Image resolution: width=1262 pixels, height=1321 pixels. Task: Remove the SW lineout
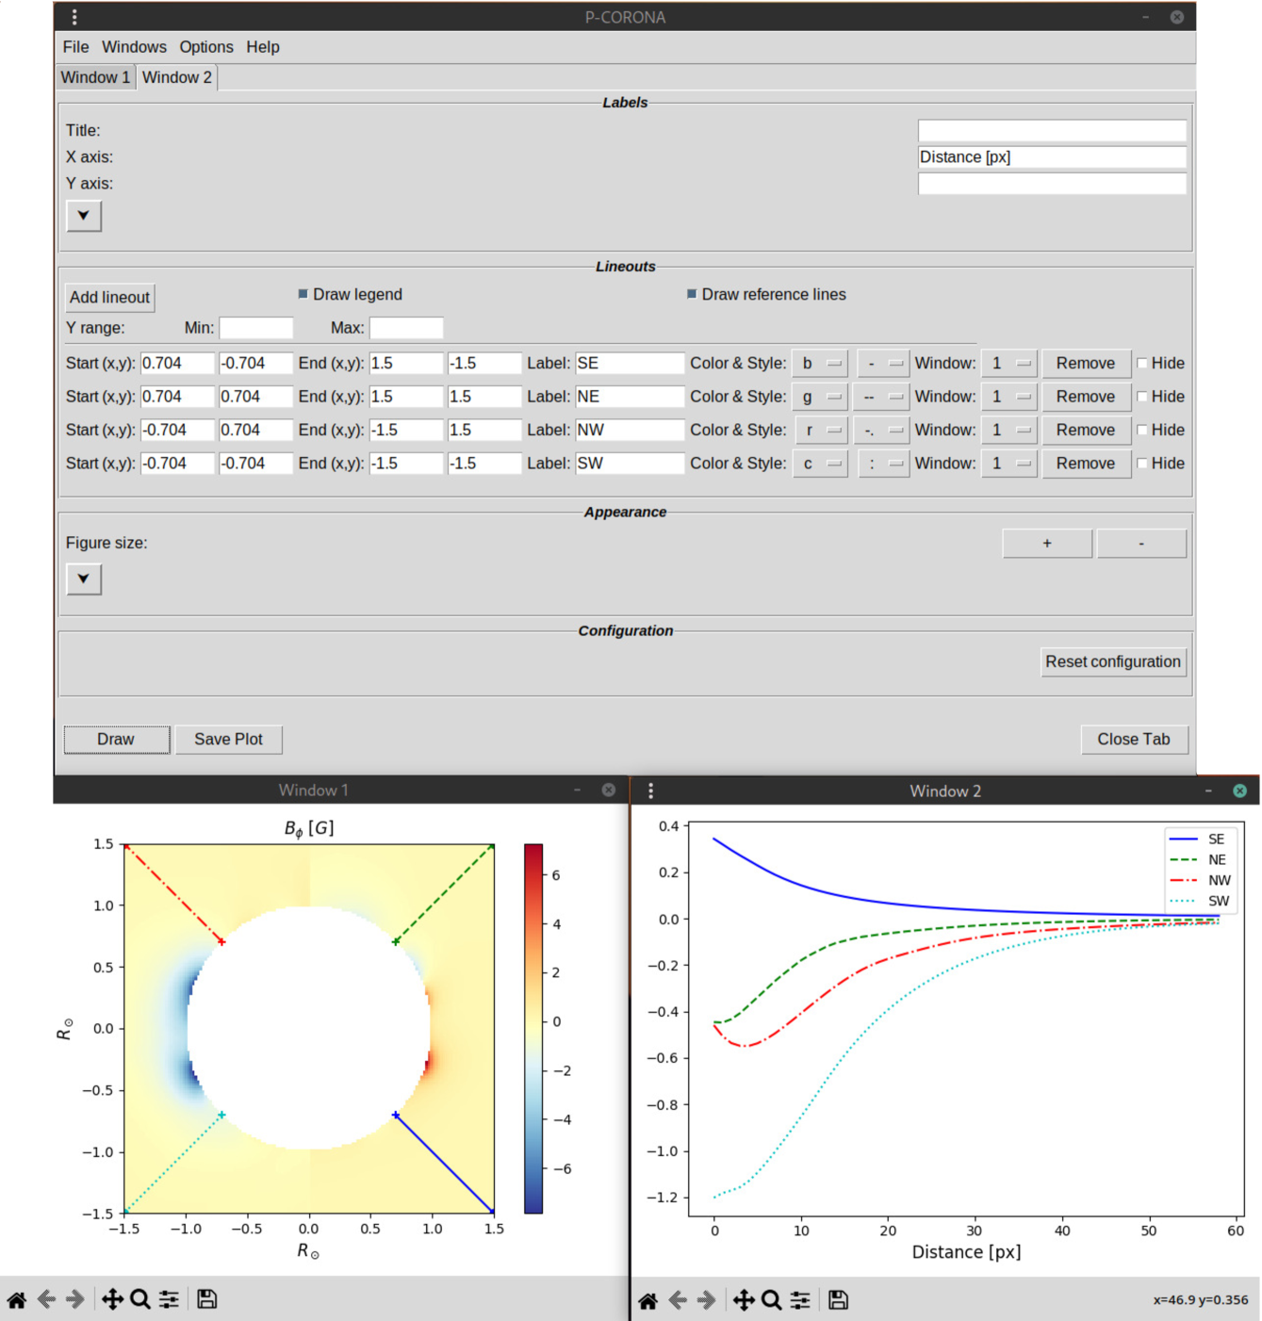[1086, 464]
